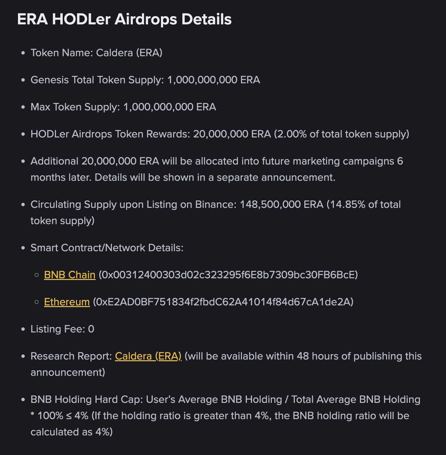Click the HODLer Airdrops Token Rewards line
Image resolution: width=446 pixels, height=455 pixels.
220,134
